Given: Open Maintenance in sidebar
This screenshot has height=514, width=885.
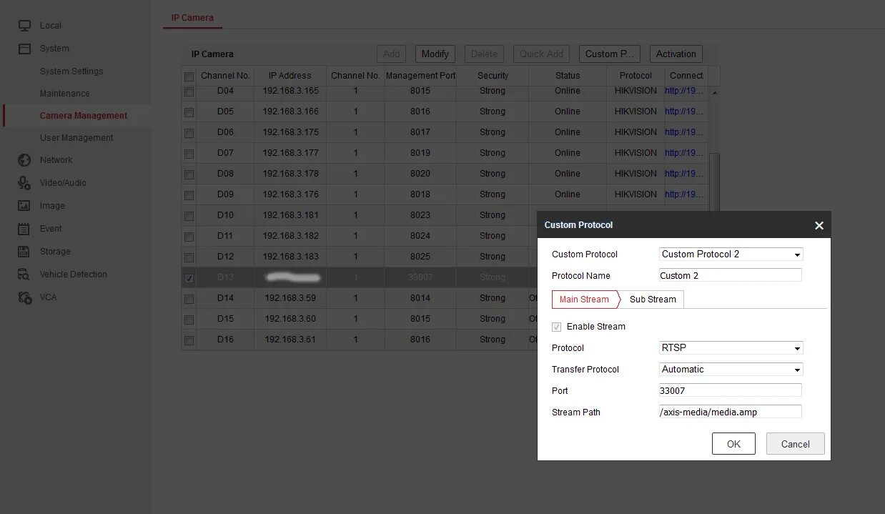Looking at the screenshot, I should pos(65,94).
